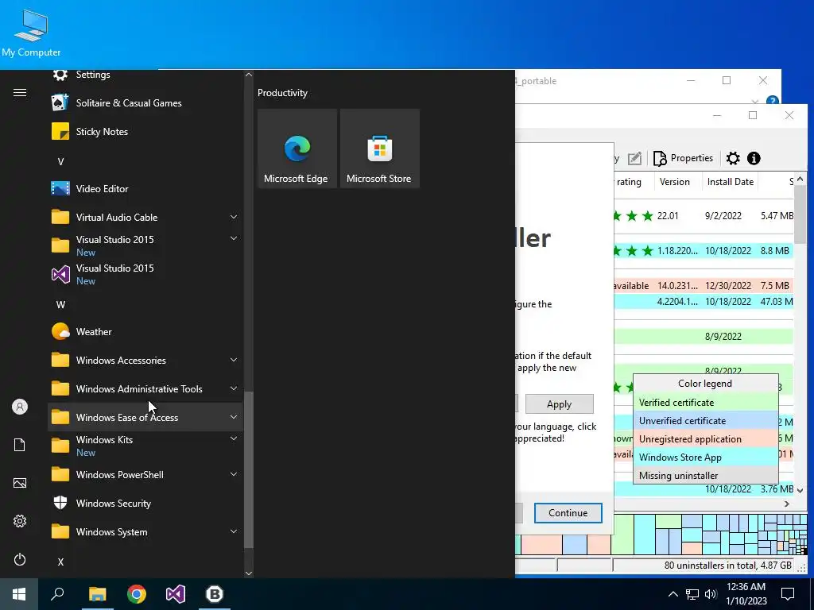Open My Computer desktop icon
Screen dimensions: 814x610
coord(31,33)
